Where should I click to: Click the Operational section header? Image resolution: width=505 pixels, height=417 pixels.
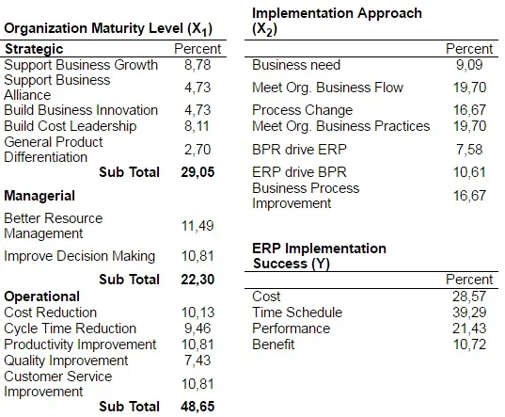(42, 297)
